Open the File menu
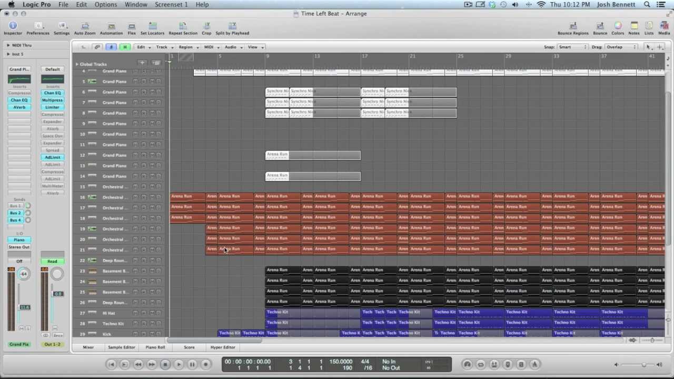 63,4
